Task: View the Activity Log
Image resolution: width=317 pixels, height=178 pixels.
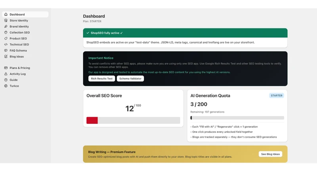Action: 25,74
